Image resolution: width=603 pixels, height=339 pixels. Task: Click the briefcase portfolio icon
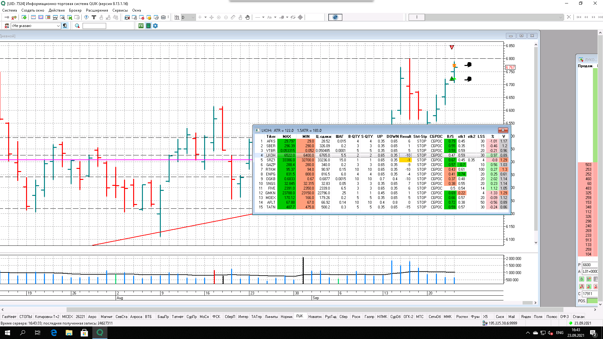pyautogui.click(x=163, y=17)
